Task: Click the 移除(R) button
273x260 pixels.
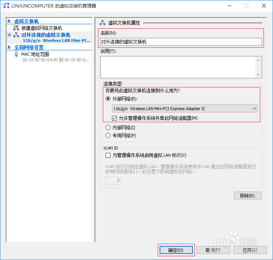Action: point(248,196)
